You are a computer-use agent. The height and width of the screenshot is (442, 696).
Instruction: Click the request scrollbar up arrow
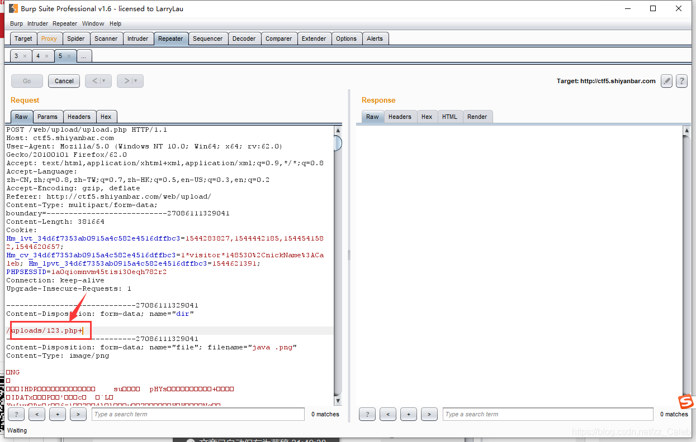pos(338,130)
